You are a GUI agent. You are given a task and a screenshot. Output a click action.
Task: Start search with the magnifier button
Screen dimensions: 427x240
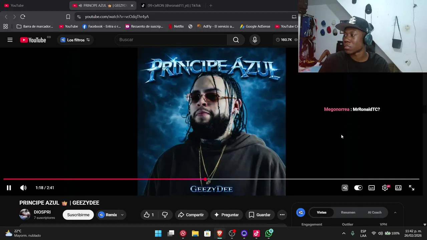click(x=236, y=40)
